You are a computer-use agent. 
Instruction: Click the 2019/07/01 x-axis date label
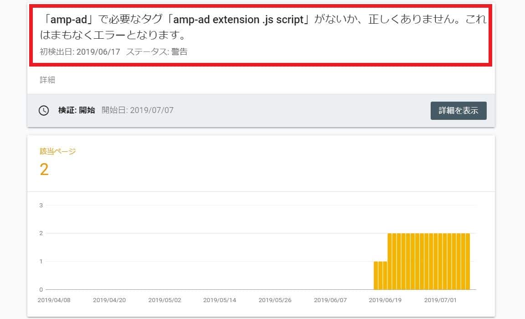point(440,300)
